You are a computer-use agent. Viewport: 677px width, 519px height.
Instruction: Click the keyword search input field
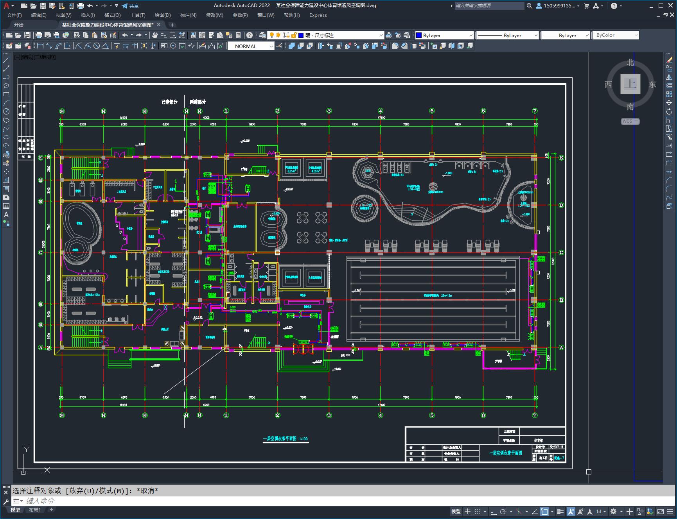(x=489, y=6)
